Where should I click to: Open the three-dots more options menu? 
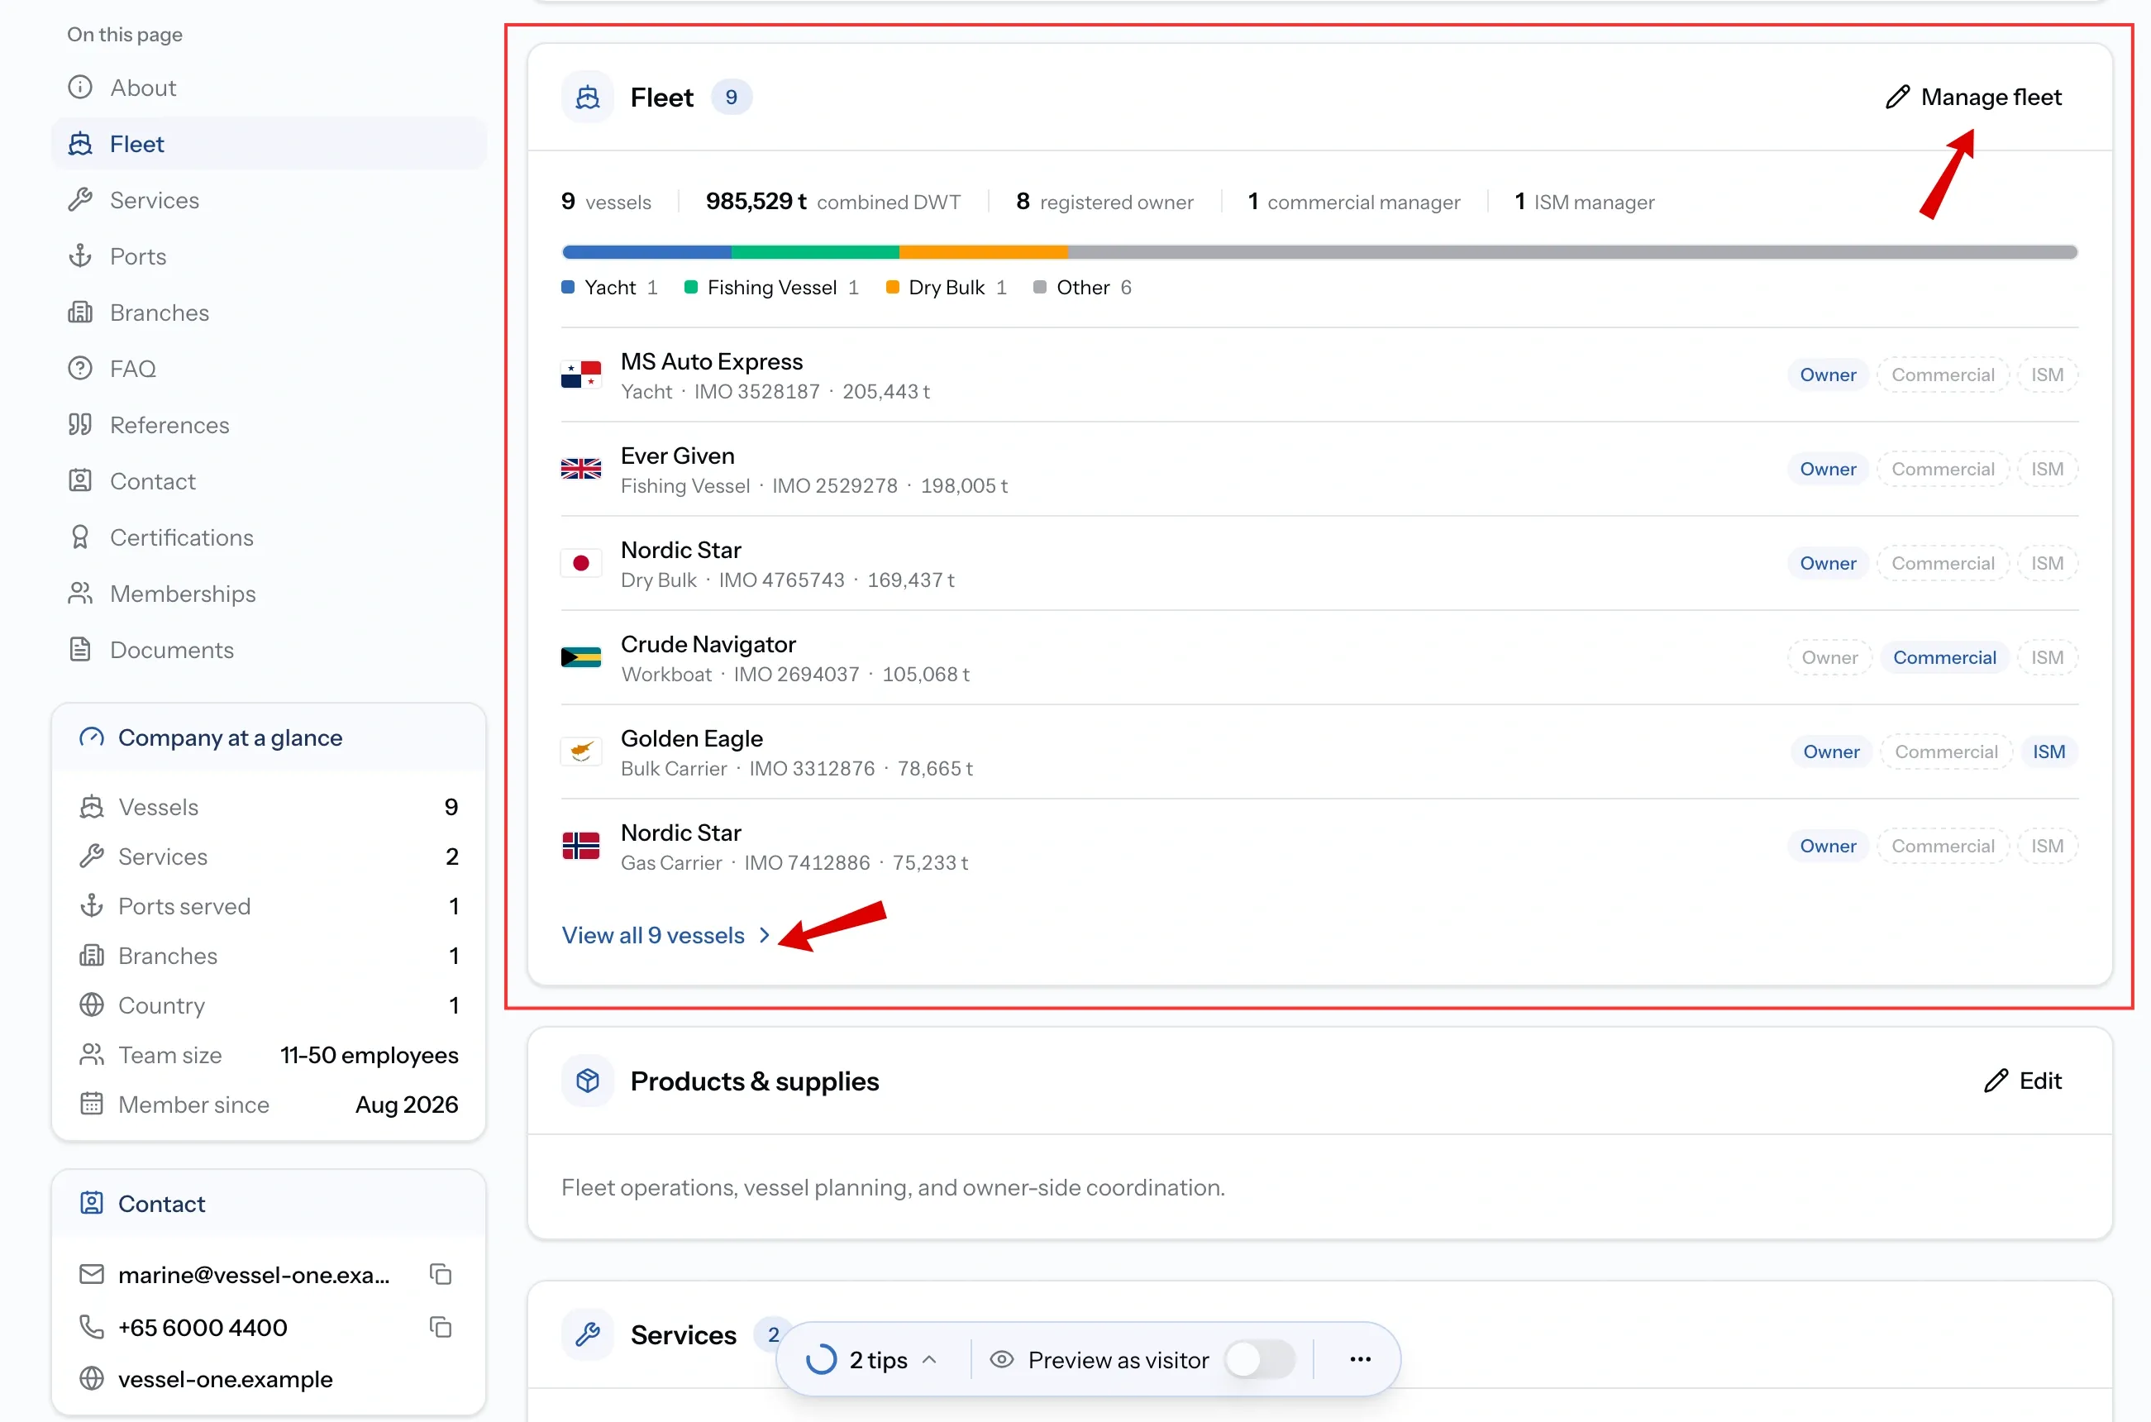(1359, 1358)
